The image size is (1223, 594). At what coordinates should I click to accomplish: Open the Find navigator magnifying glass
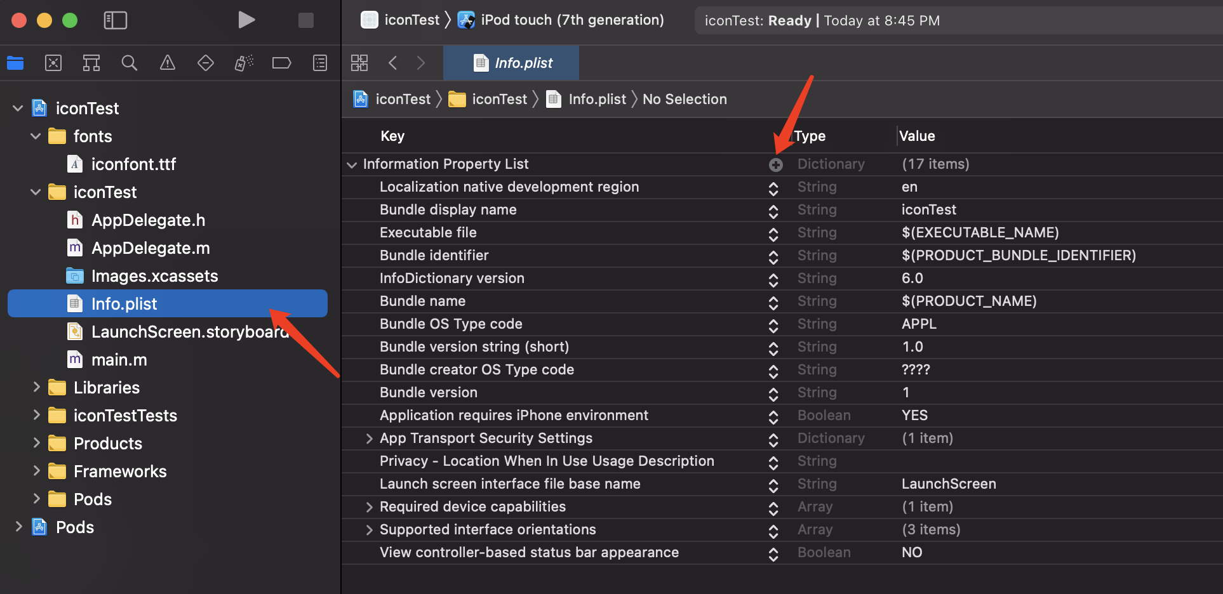[x=129, y=63]
